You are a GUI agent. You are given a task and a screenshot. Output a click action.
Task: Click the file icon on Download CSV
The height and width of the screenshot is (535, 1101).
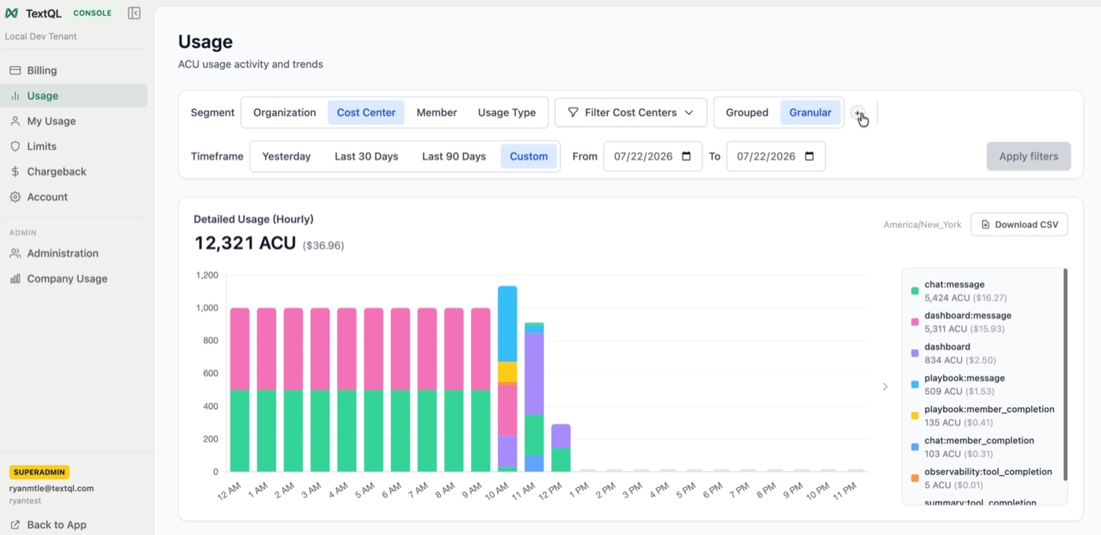click(x=985, y=225)
